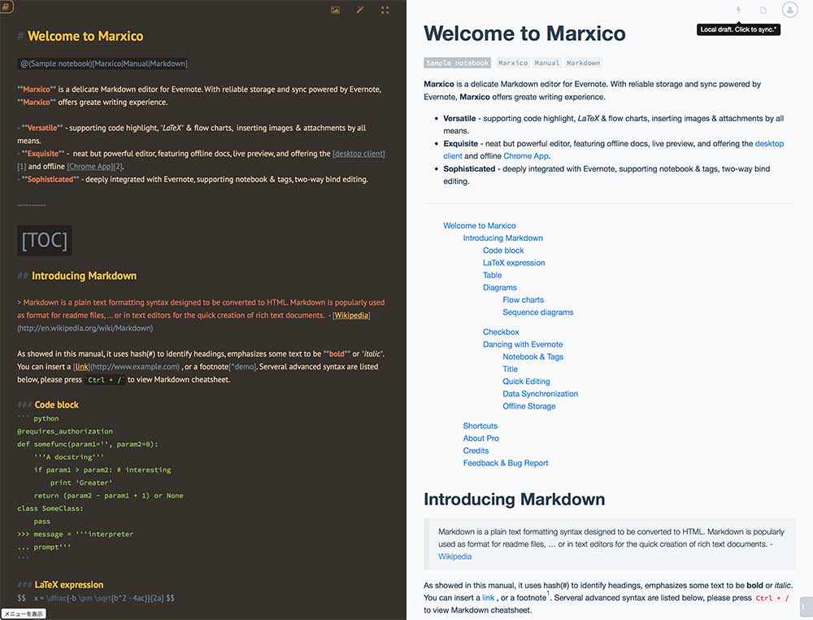
Task: Sync the note via the lightning bolt icon
Action: point(737,10)
